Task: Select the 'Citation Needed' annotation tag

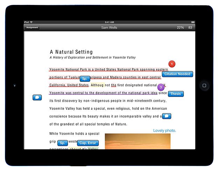Action: point(177,74)
